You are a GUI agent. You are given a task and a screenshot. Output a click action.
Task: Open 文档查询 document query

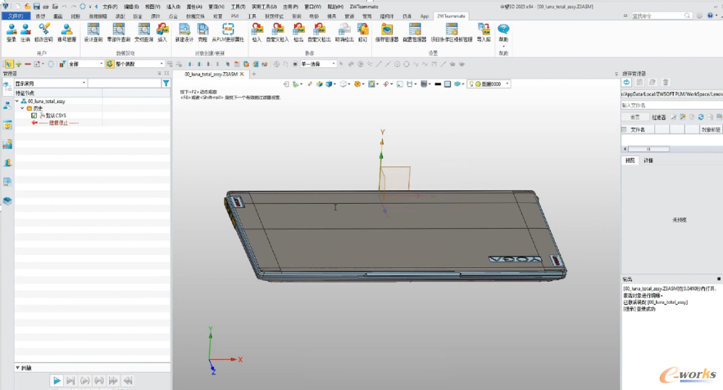144,33
